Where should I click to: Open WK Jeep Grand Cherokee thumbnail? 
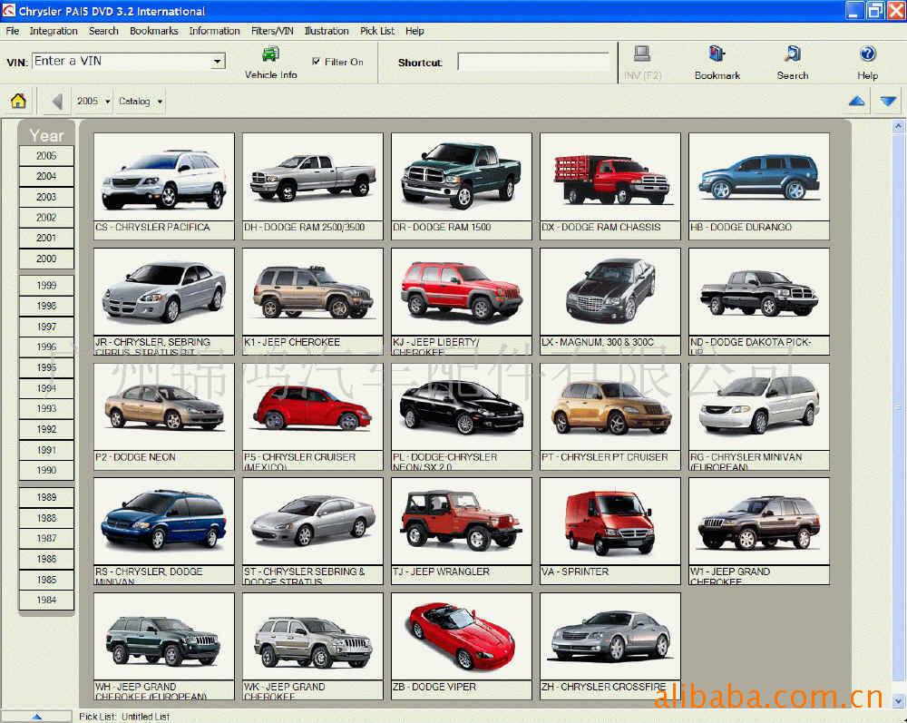click(312, 636)
